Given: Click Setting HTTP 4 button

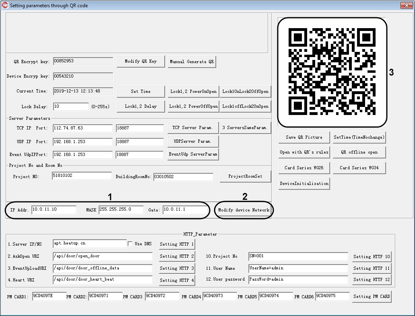Looking at the screenshot, I should (177, 280).
